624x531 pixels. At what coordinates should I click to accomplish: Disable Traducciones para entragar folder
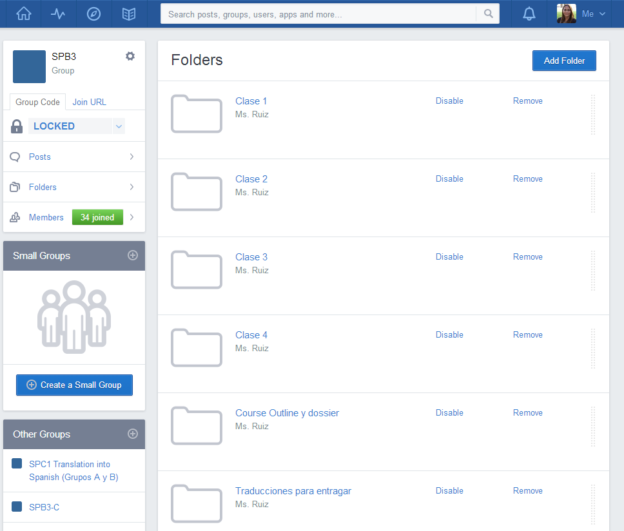[x=449, y=490]
